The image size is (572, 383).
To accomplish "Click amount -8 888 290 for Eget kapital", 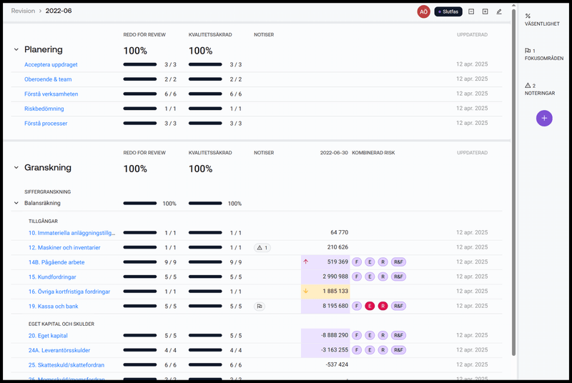I will pos(335,335).
